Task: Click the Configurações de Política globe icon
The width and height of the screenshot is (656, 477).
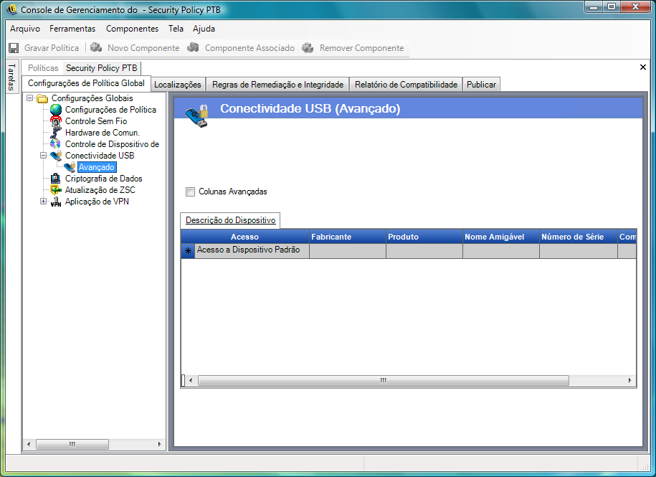Action: pyautogui.click(x=56, y=110)
